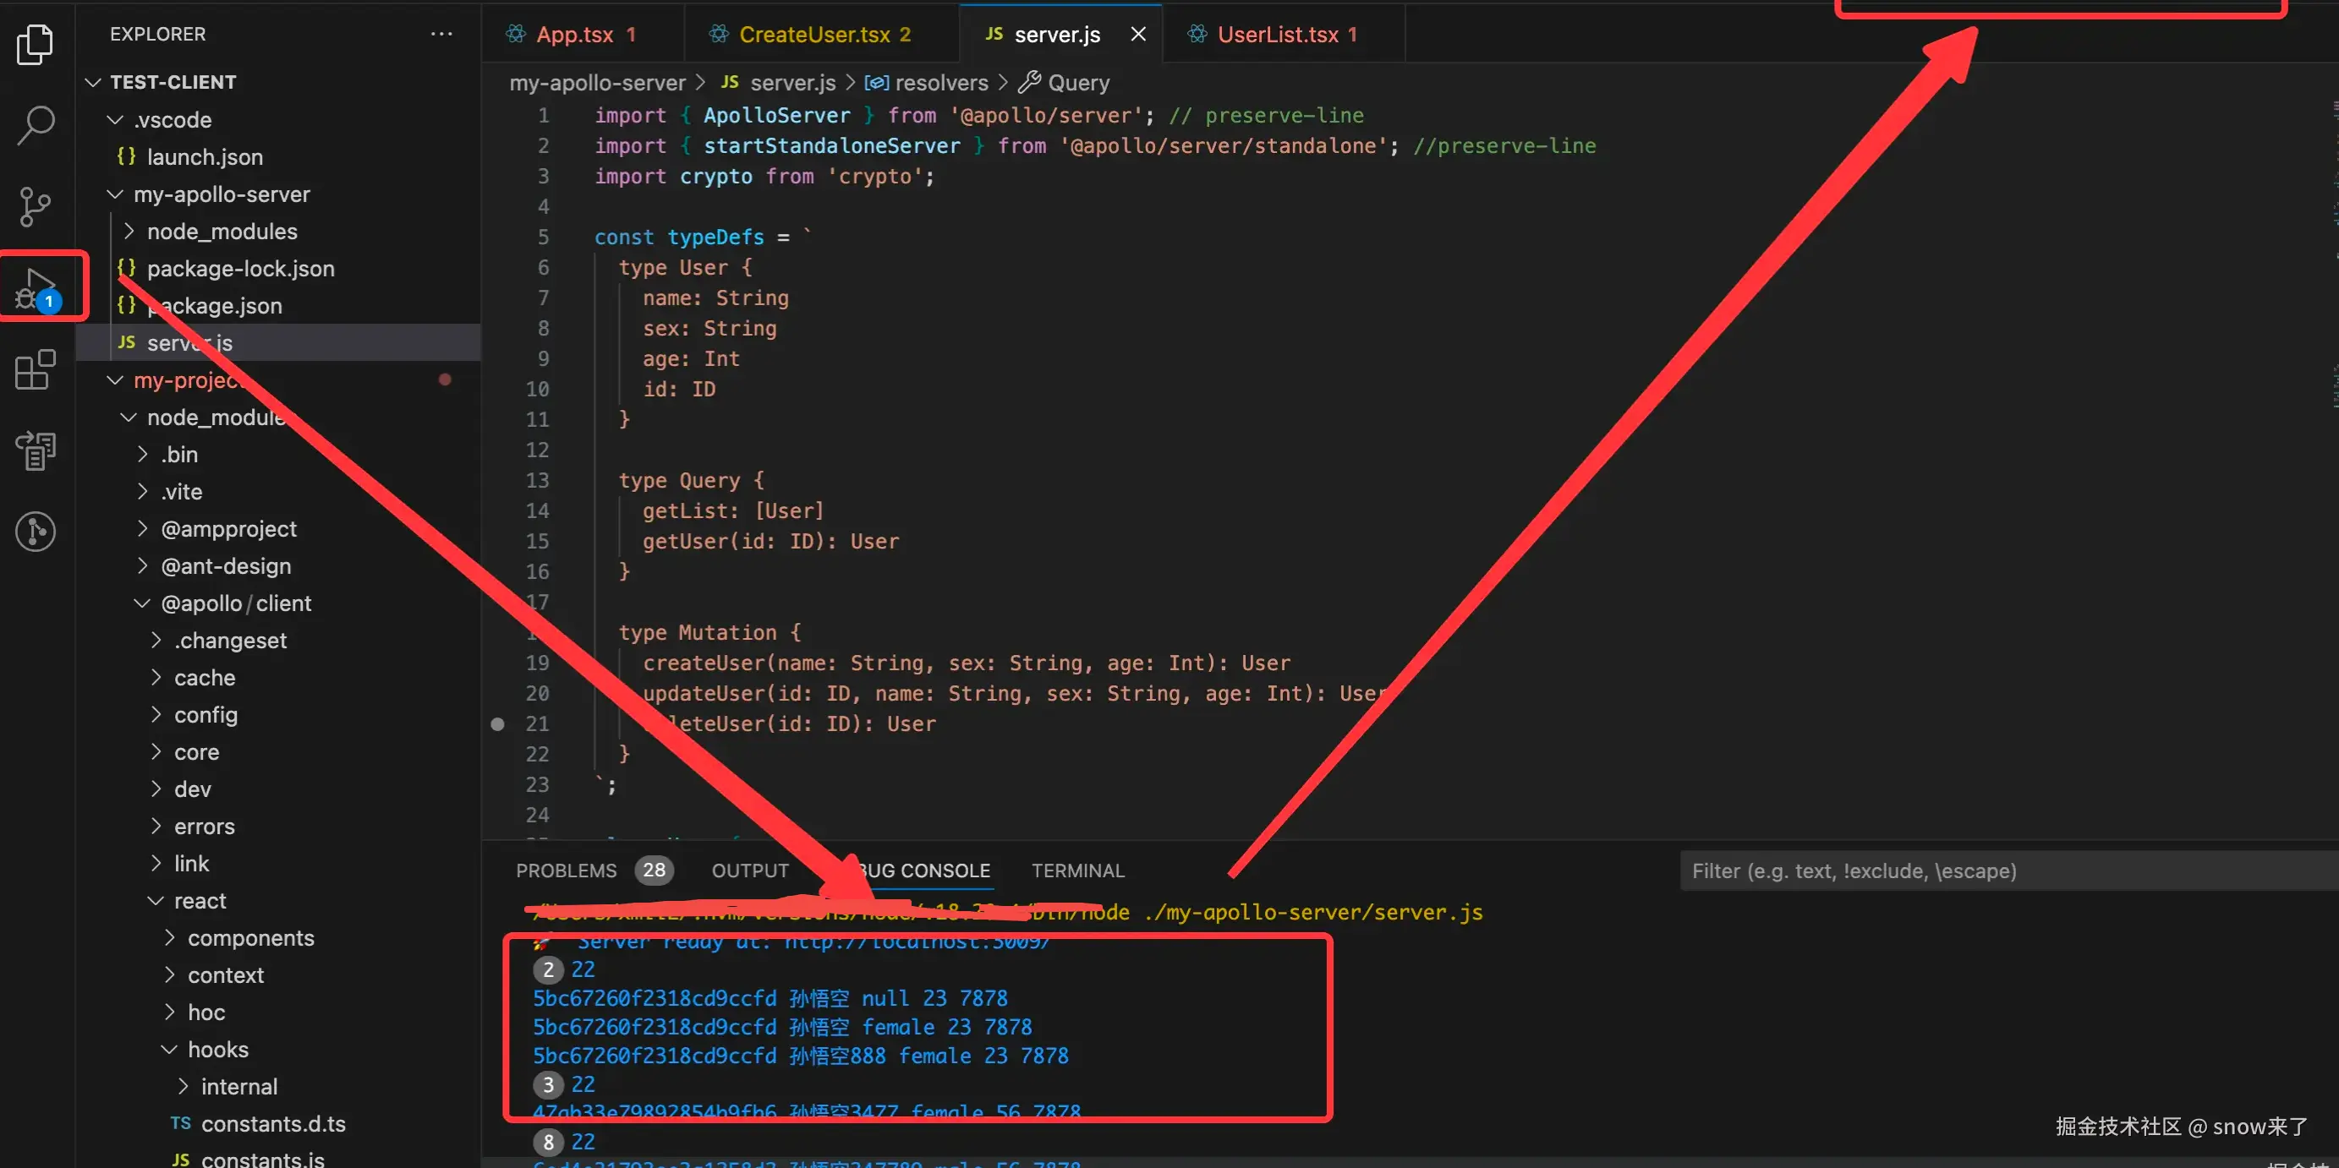Open the Testing panel icon
Viewport: 2339px width, 1168px height.
click(x=36, y=450)
